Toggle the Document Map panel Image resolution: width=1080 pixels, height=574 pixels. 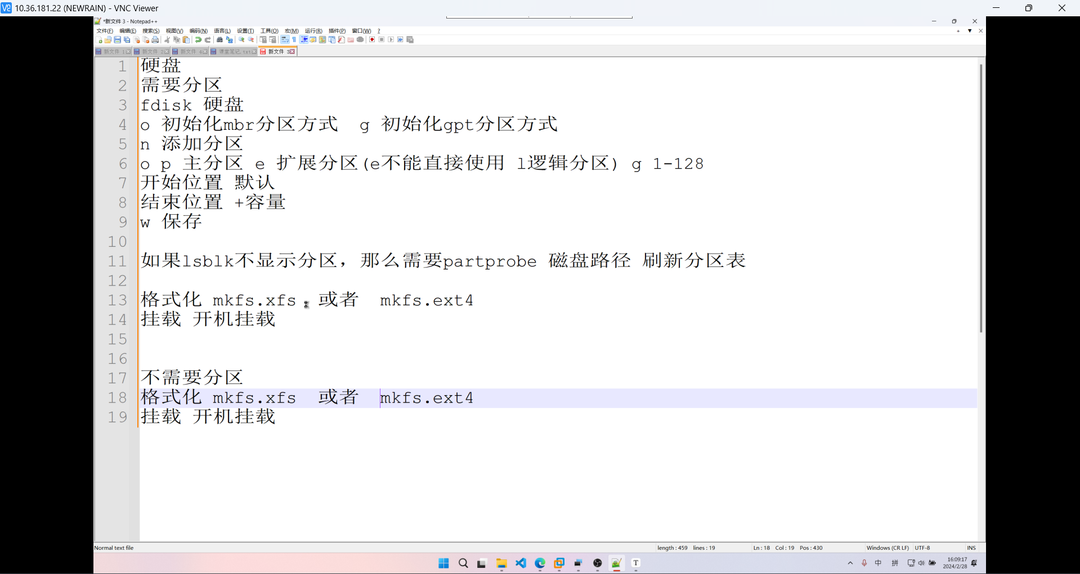322,40
